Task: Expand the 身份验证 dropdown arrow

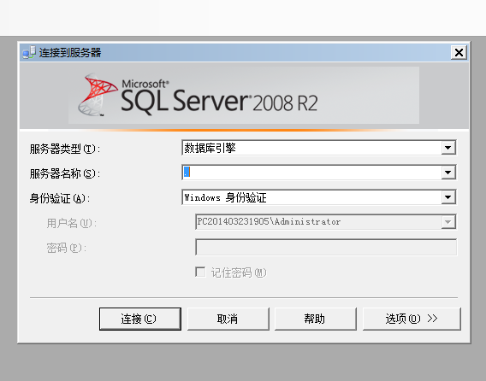Action: 448,197
